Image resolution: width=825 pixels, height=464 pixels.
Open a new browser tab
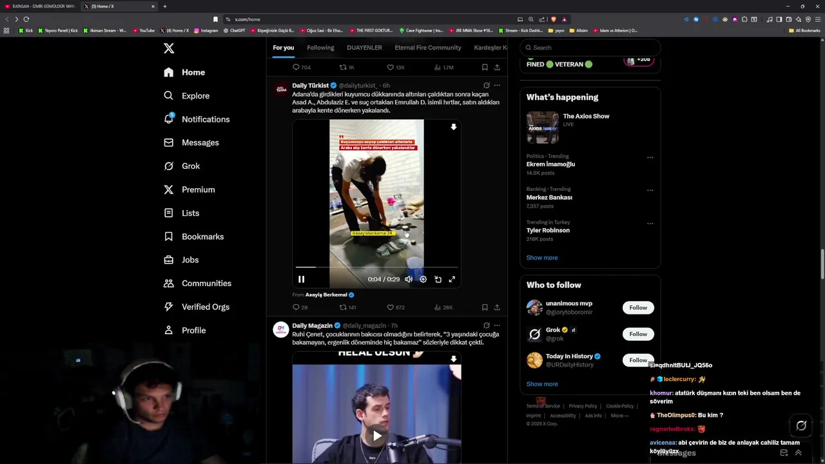[x=165, y=6]
